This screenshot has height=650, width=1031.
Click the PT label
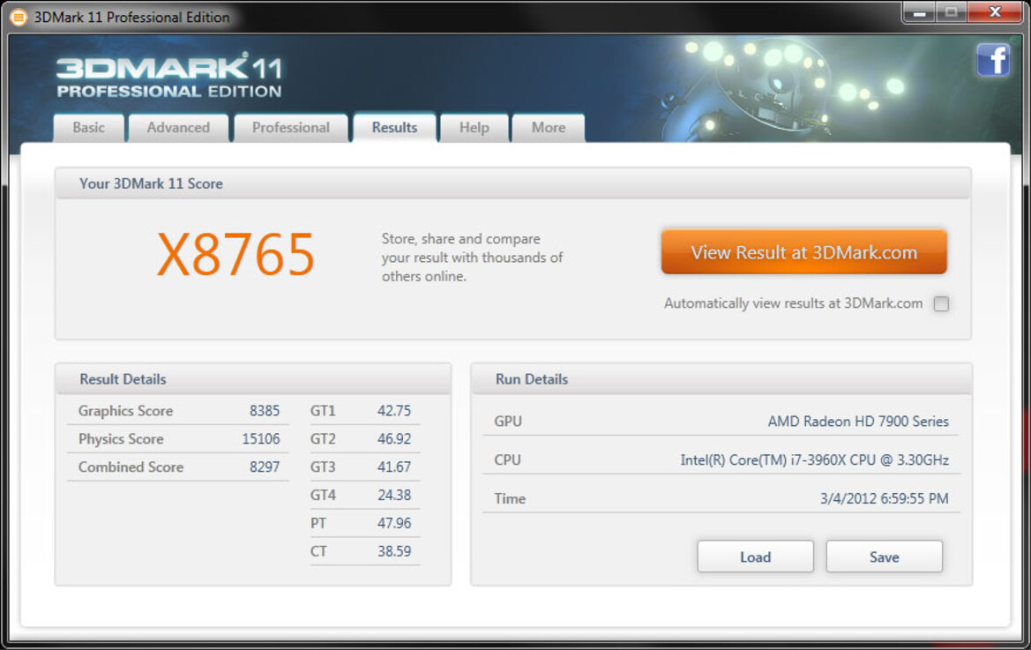click(318, 523)
